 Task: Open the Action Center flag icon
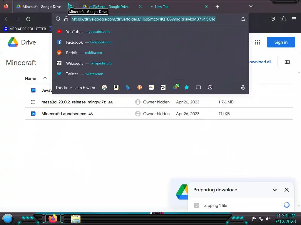point(254,219)
